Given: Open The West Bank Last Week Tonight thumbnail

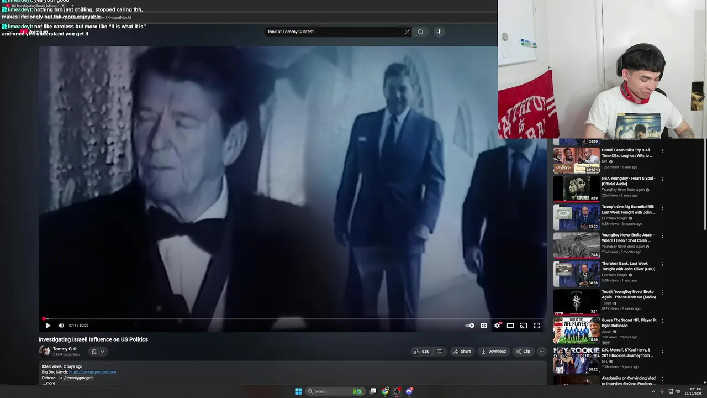Looking at the screenshot, I should point(577,274).
